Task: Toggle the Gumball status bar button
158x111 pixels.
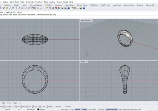Action: (x=101, y=109)
